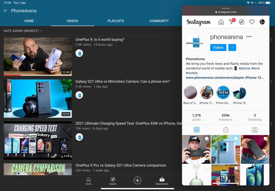Viewport: 275px width, 191px height.
Task: Tap the '2021 Ultimate Charging Speed Test' title
Action: [128, 123]
